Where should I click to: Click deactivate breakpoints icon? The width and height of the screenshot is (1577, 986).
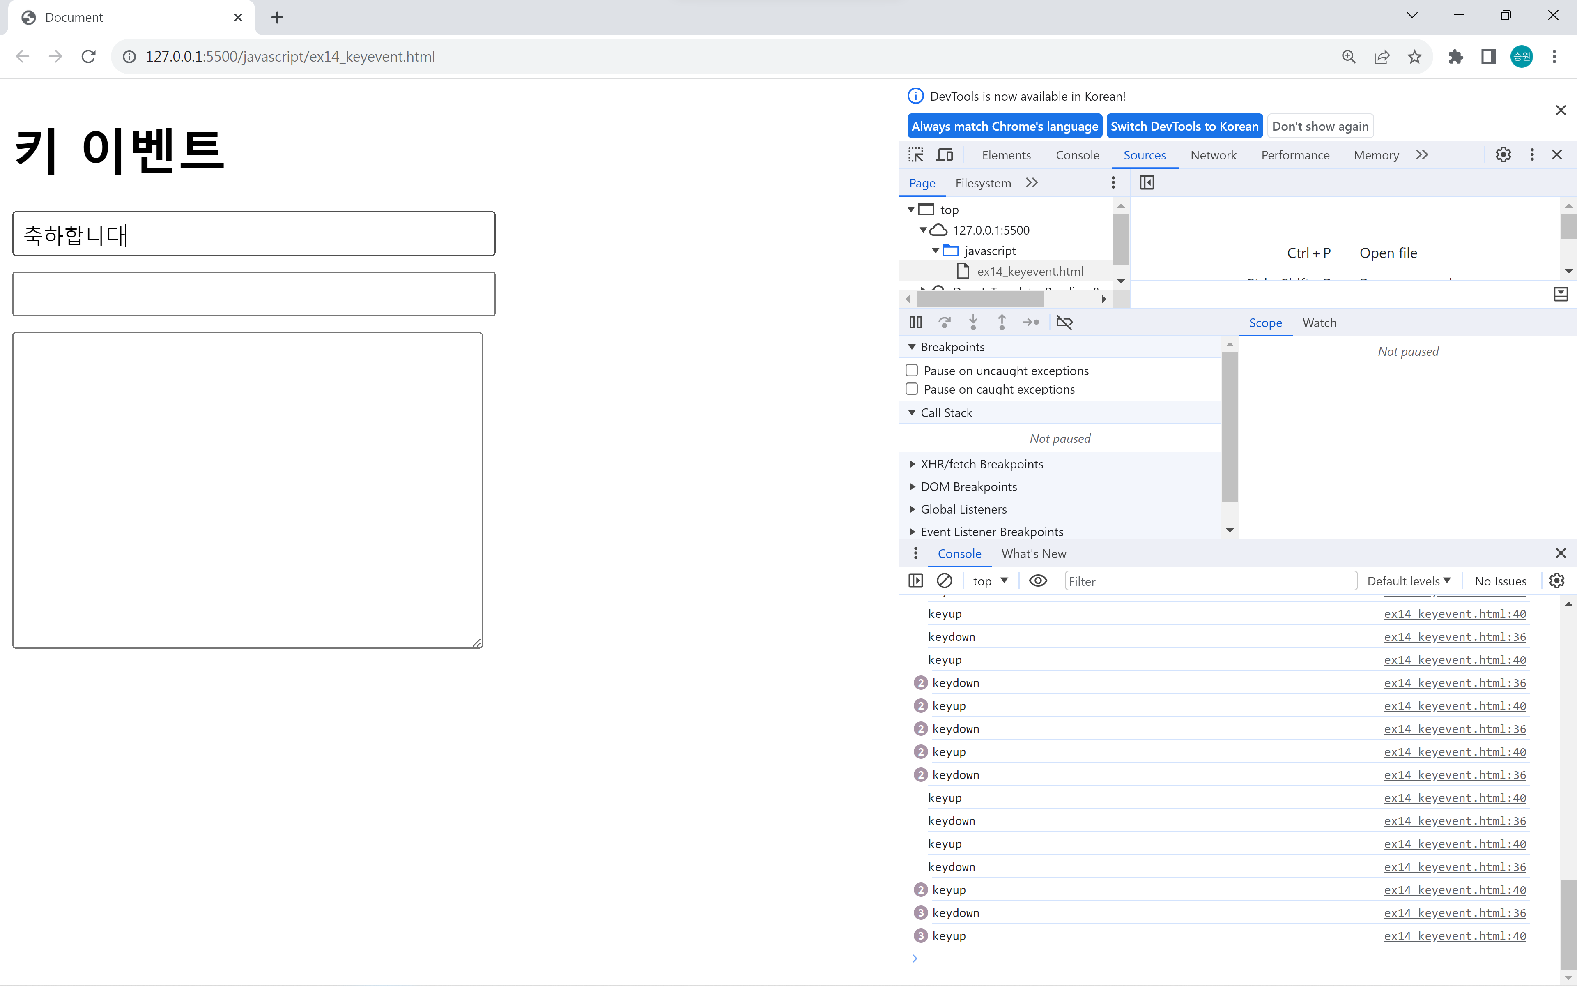click(x=1064, y=322)
